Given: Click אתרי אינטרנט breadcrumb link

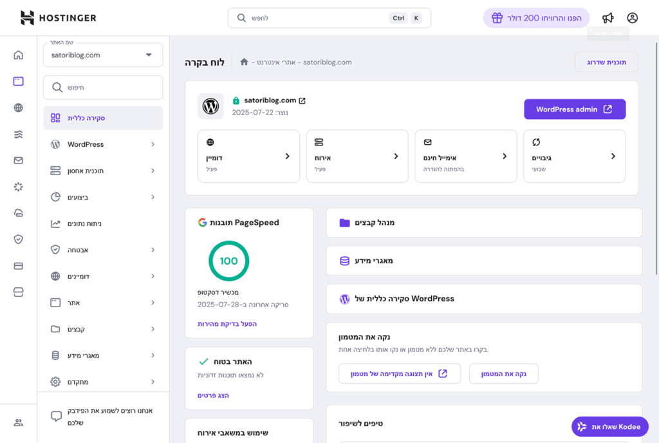Looking at the screenshot, I should [275, 62].
